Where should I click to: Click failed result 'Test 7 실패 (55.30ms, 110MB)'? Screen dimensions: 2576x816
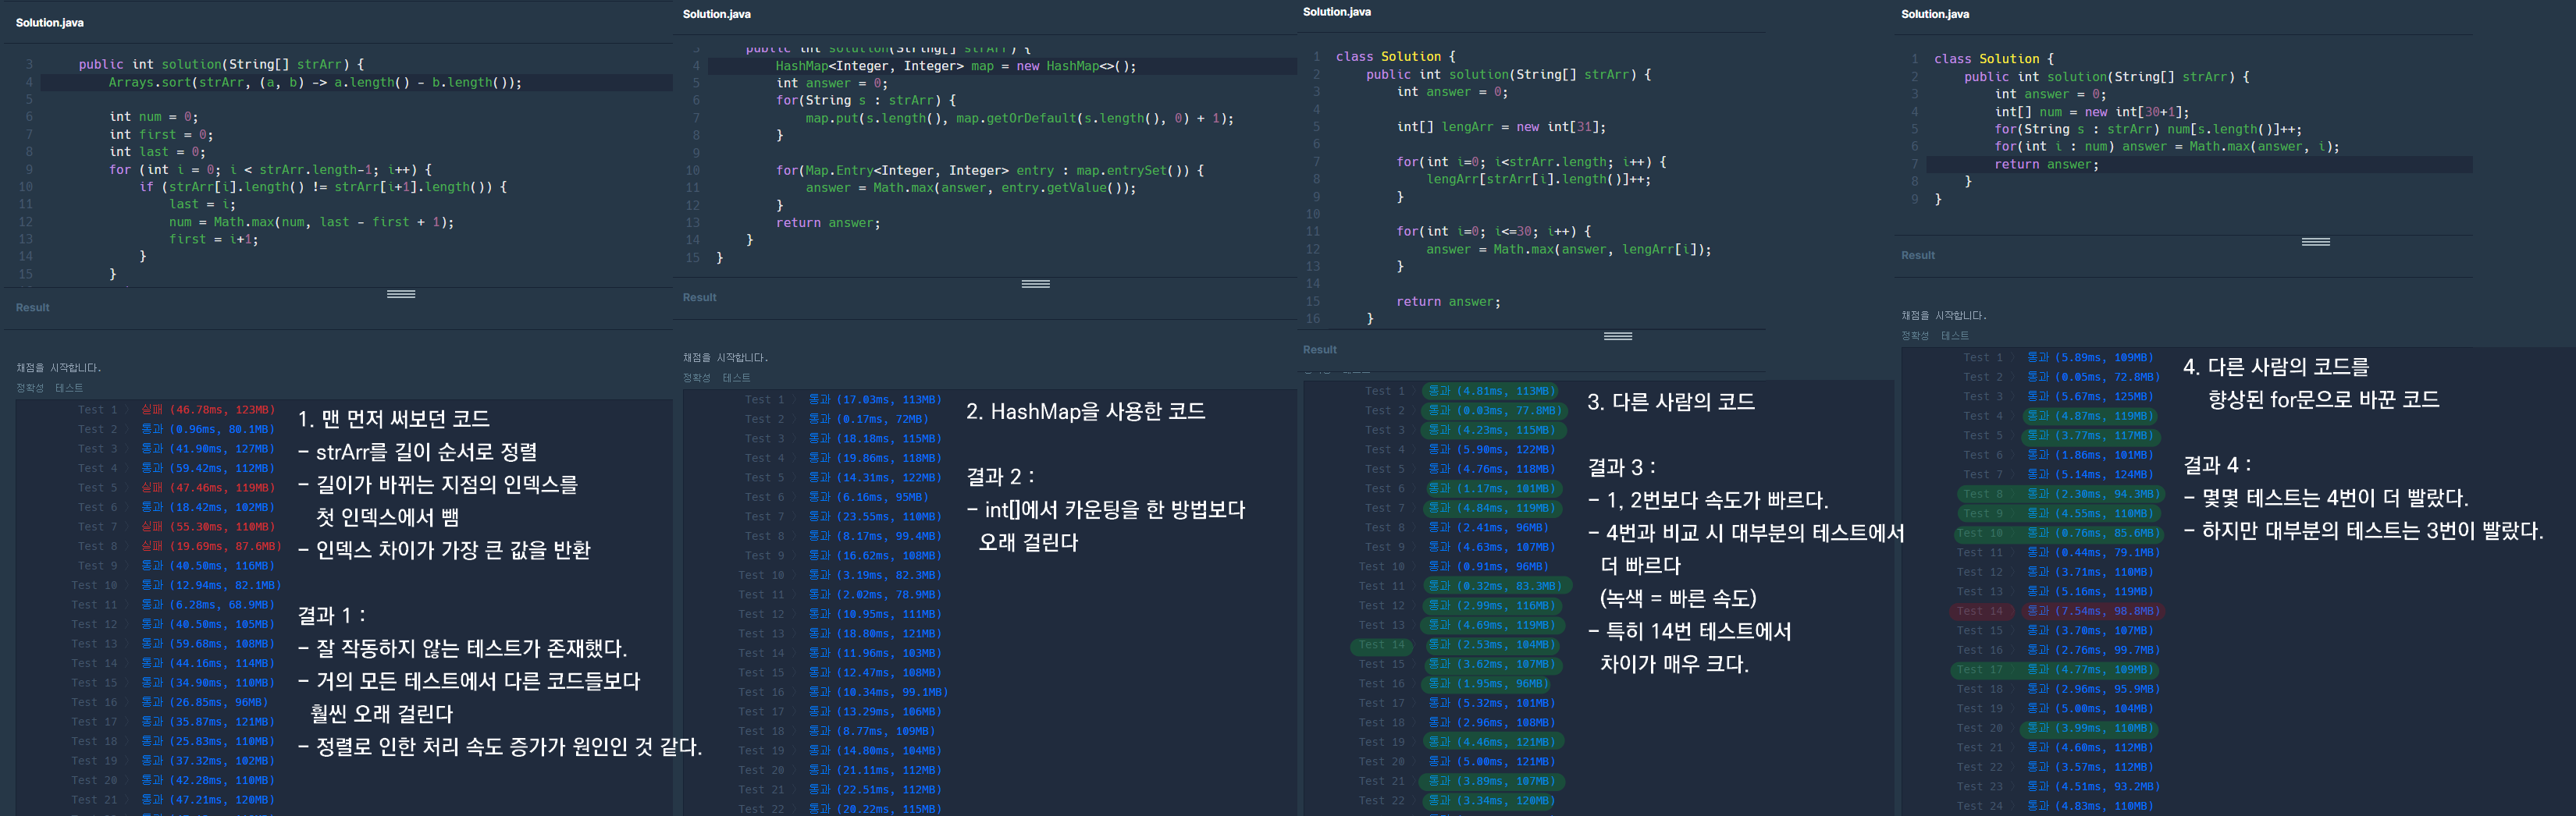pyautogui.click(x=176, y=527)
